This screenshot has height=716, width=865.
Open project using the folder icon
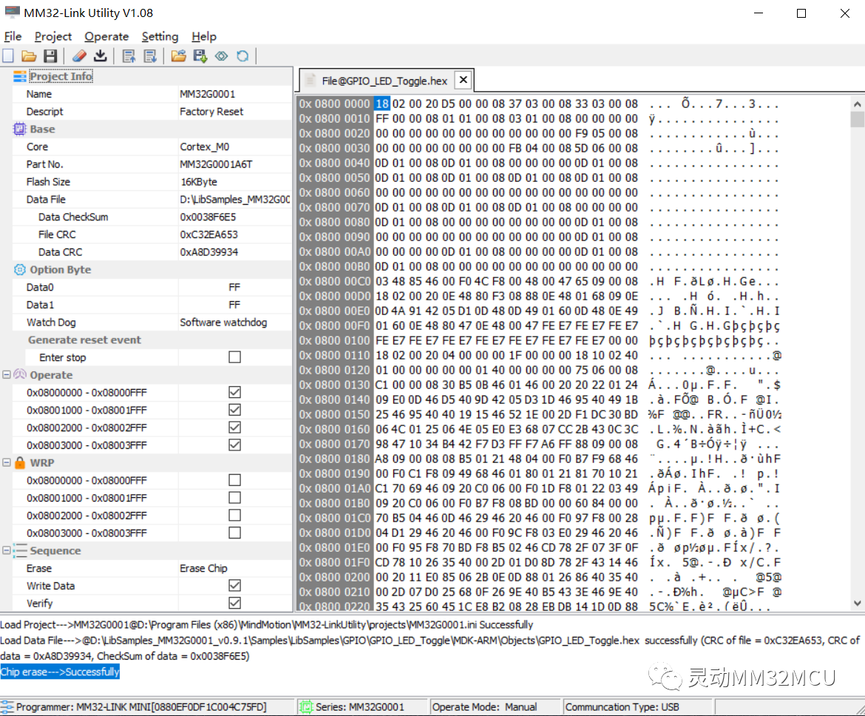tap(29, 55)
